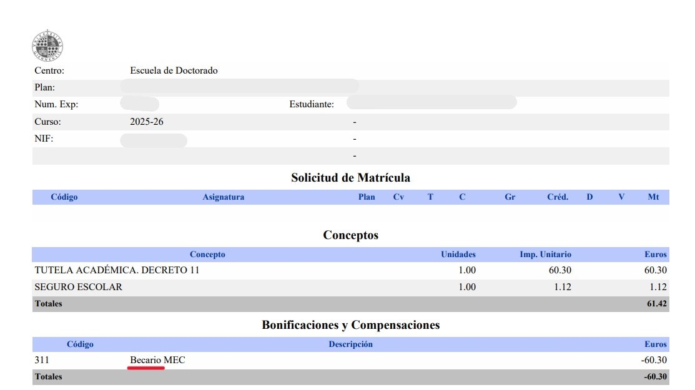Click the "Imp. Unitario" column header
Screen dimensions: 695x390
545,255
